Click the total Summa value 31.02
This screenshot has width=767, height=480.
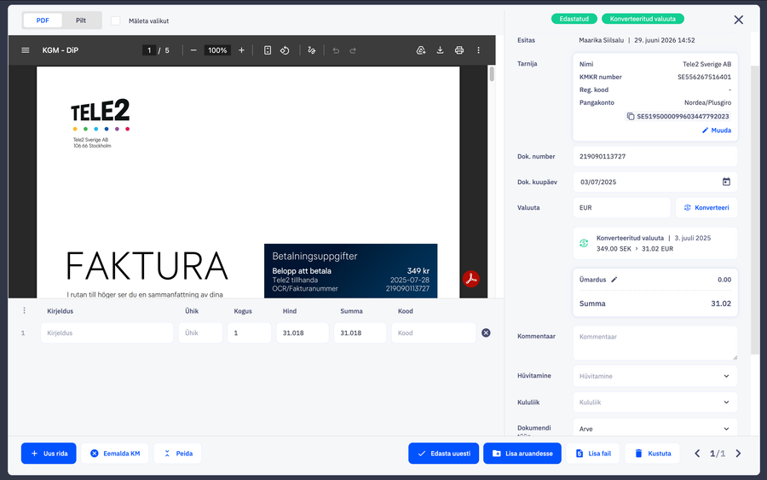721,304
